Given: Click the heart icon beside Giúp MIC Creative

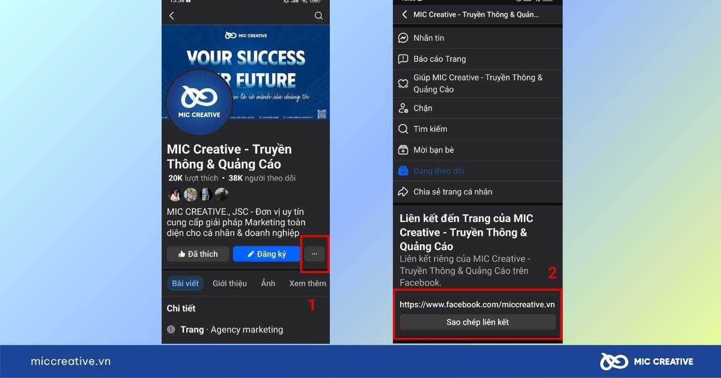Looking at the screenshot, I should [403, 83].
